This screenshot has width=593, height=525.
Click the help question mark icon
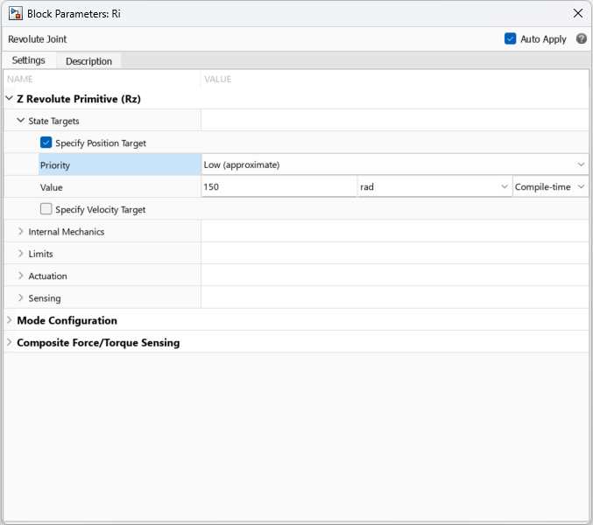[x=582, y=39]
